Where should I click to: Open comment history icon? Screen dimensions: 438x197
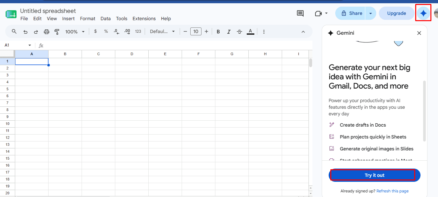pos(300,14)
